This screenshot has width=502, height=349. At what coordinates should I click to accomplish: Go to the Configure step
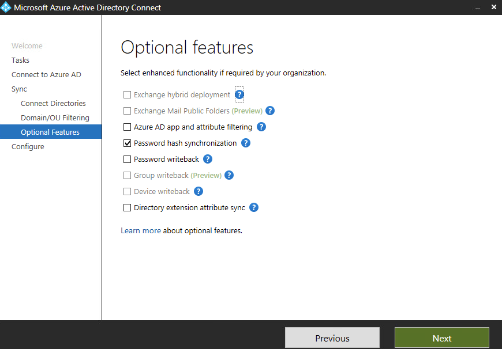pos(28,147)
